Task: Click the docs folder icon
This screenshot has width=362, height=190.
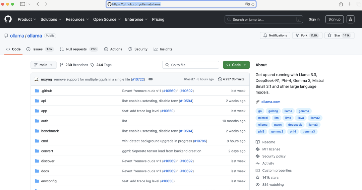Action: click(x=37, y=171)
